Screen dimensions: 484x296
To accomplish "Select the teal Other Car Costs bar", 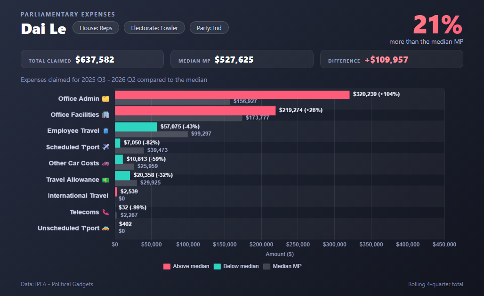I will click(x=119, y=159).
